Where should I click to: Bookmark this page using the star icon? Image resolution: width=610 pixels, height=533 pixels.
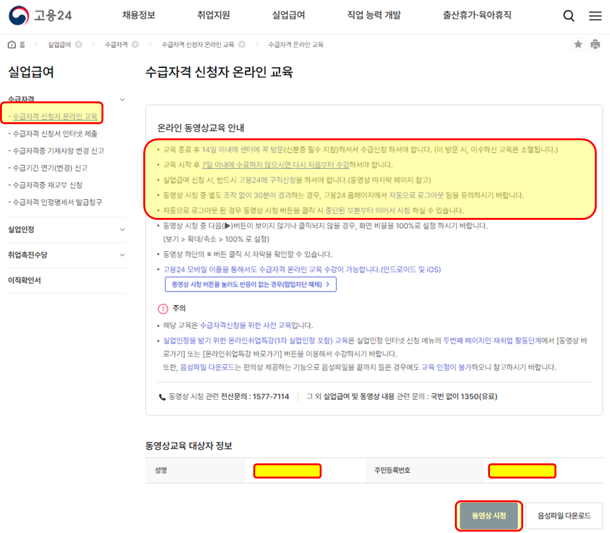(578, 44)
